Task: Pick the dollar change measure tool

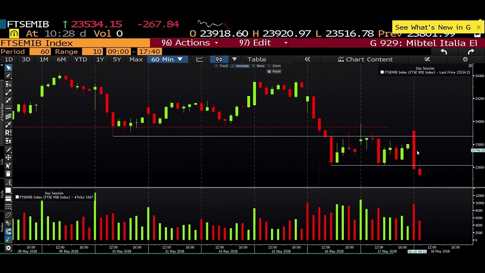Action: point(8,141)
